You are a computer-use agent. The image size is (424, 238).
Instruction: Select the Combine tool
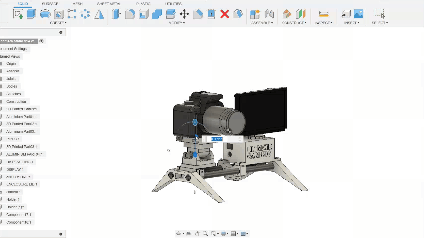[157, 14]
